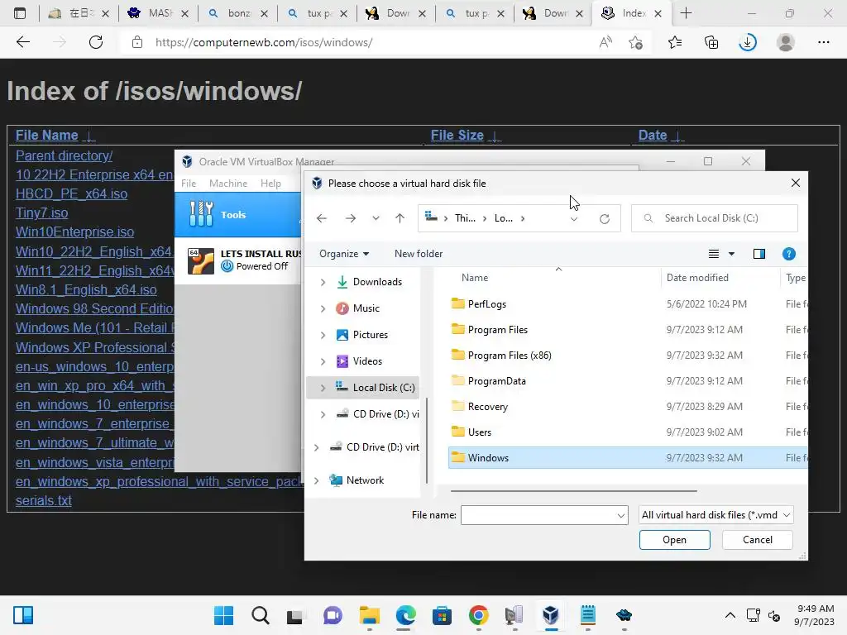This screenshot has height=635, width=847.
Task: Expand Videos in navigation tree
Action: pos(323,361)
